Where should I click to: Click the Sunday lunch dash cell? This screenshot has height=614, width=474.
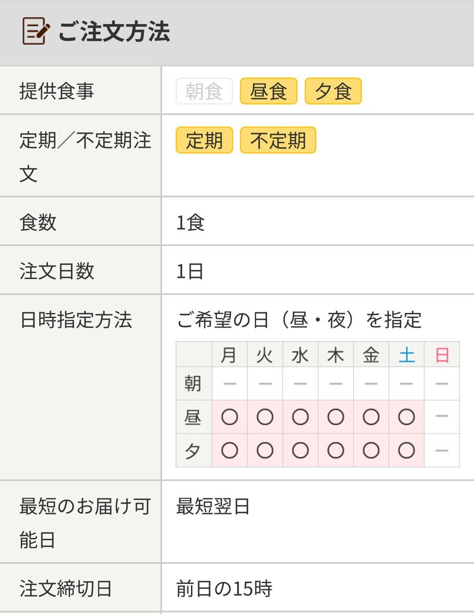442,418
